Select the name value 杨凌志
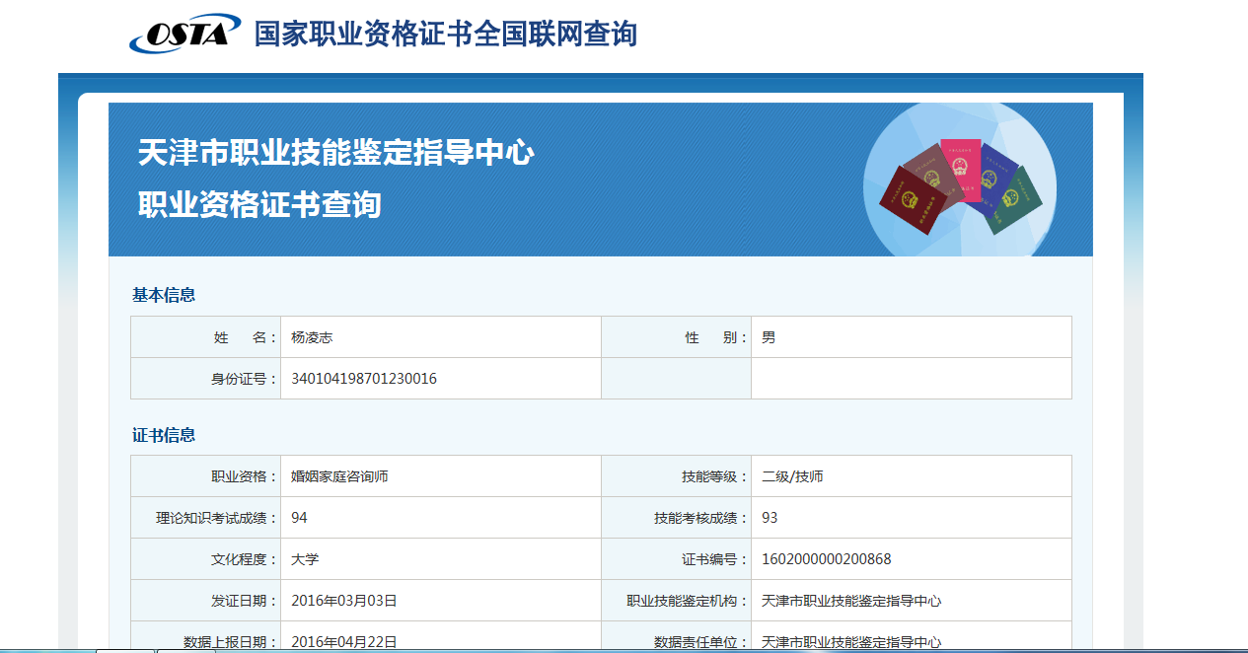 312,337
